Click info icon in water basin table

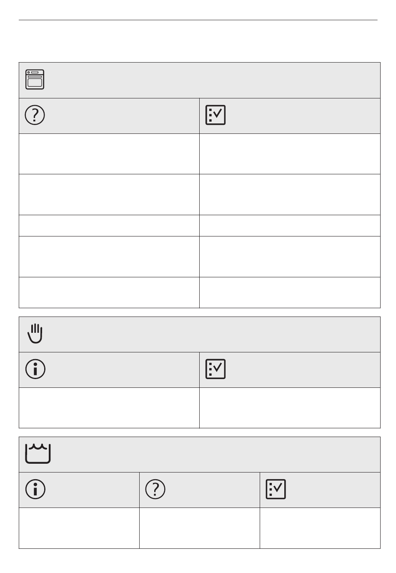point(35,489)
